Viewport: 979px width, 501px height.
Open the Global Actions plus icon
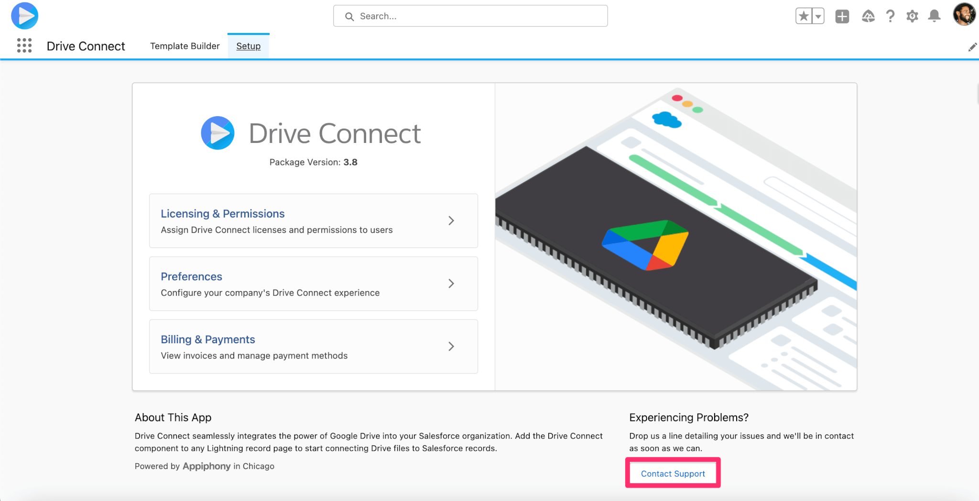842,16
